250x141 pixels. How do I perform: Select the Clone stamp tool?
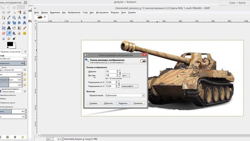click(19, 33)
